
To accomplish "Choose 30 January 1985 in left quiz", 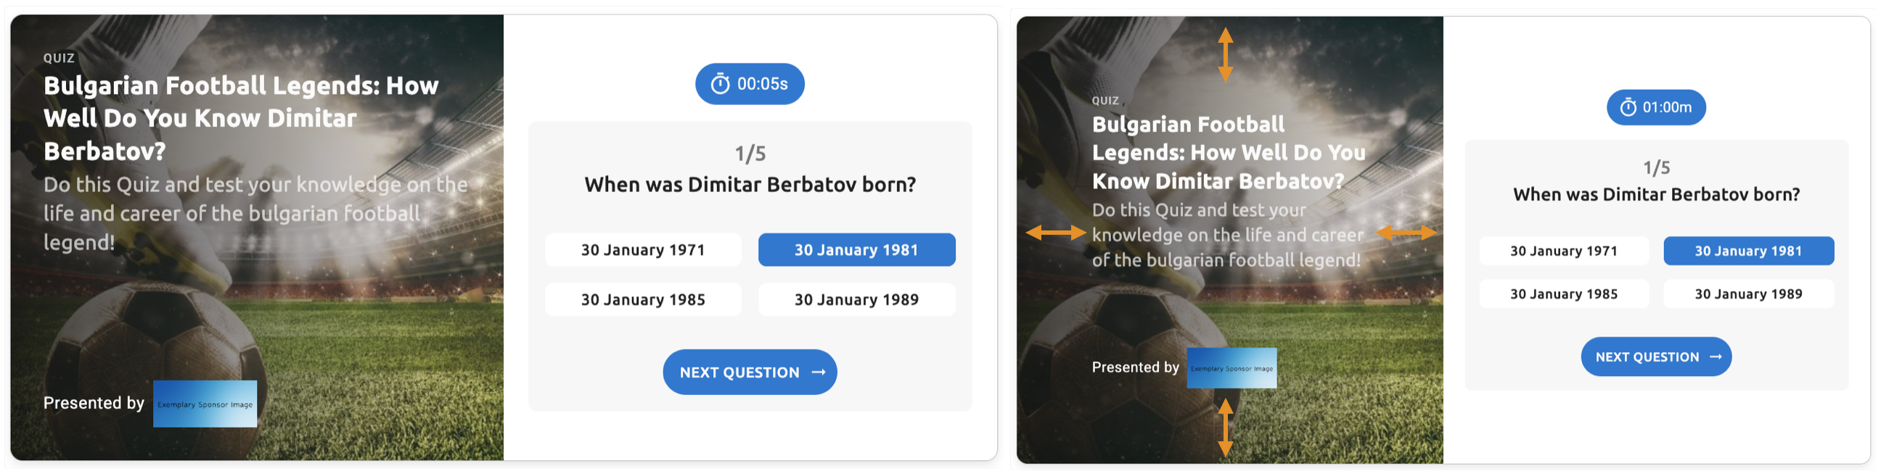I will point(642,300).
